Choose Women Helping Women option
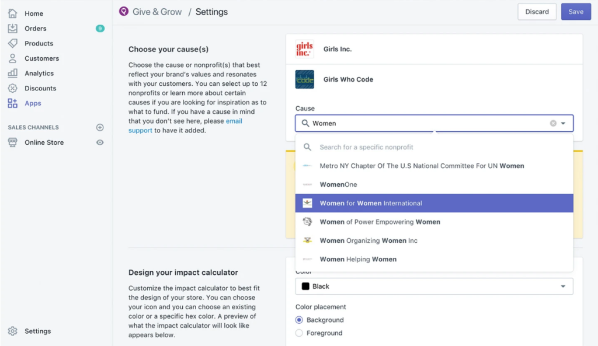598x346 pixels. tap(434, 259)
